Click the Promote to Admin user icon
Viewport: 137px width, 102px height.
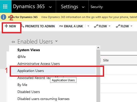pyautogui.click(x=23, y=26)
